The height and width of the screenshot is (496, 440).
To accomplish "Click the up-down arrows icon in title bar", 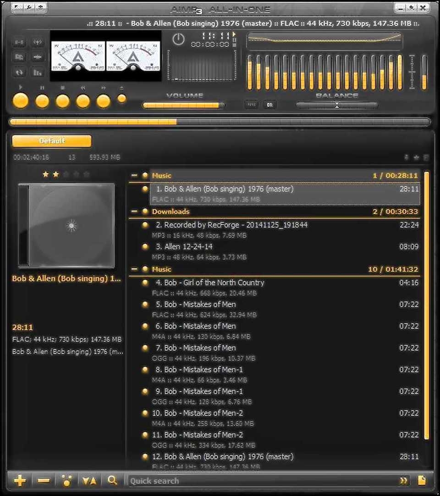I will [40, 7].
